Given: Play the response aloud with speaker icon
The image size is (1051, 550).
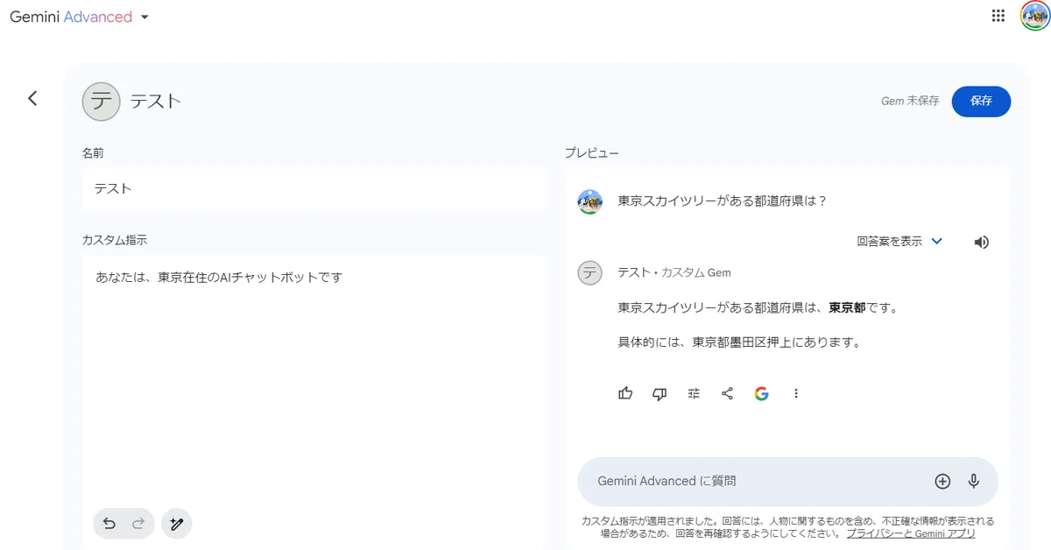Looking at the screenshot, I should point(982,243).
